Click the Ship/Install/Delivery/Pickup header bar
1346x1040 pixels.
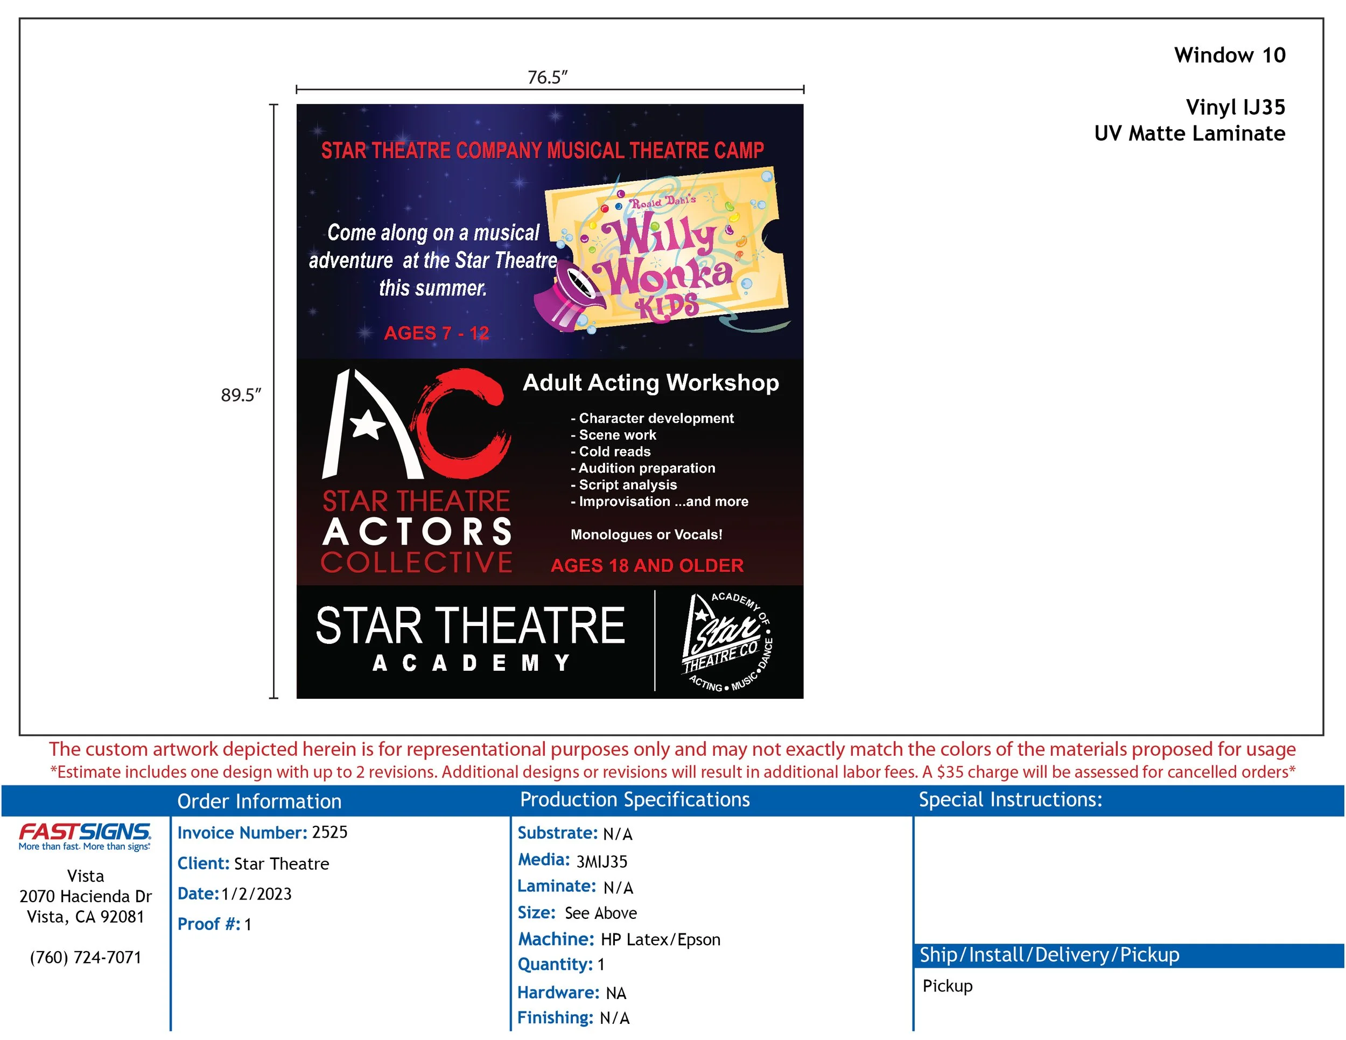pos(1049,954)
